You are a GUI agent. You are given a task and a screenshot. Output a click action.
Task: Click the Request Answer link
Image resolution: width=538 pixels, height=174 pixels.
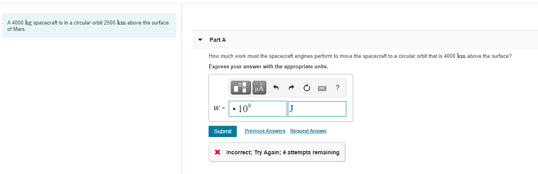coord(308,131)
